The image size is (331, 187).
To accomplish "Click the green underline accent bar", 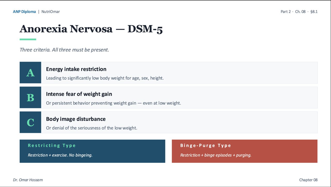I will pyautogui.click(x=28, y=39).
